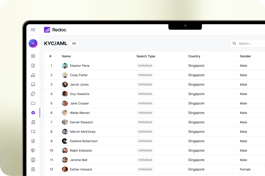Open the folder icon in sidebar
Screen dimensions: 265x176
pyautogui.click(x=33, y=103)
